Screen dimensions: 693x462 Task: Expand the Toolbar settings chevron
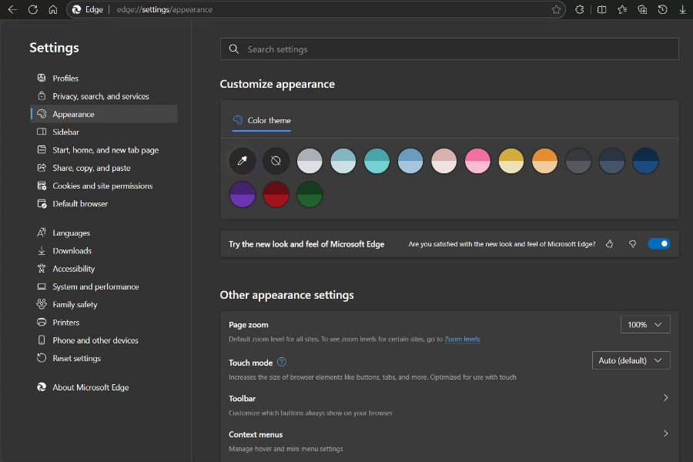tap(665, 398)
